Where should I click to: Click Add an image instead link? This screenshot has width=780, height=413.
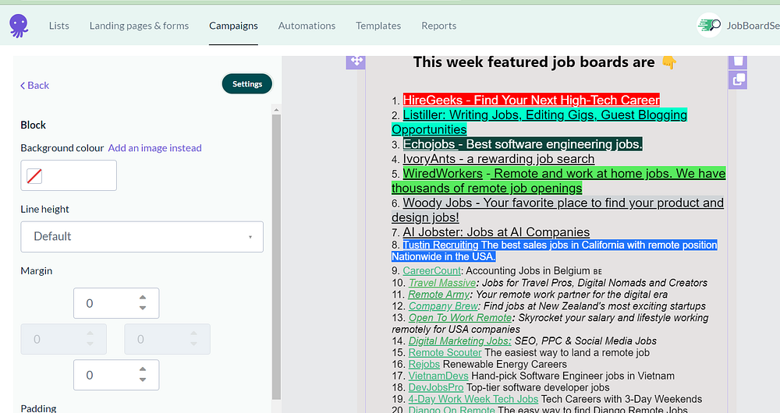click(154, 148)
